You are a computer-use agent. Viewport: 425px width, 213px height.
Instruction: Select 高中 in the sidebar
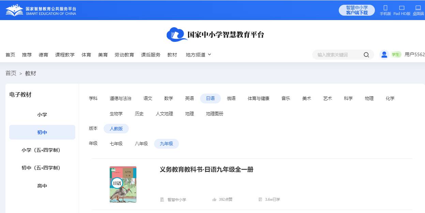pyautogui.click(x=42, y=186)
